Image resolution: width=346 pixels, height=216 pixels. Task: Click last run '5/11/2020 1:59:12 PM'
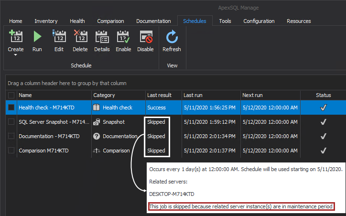pyautogui.click(x=210, y=122)
